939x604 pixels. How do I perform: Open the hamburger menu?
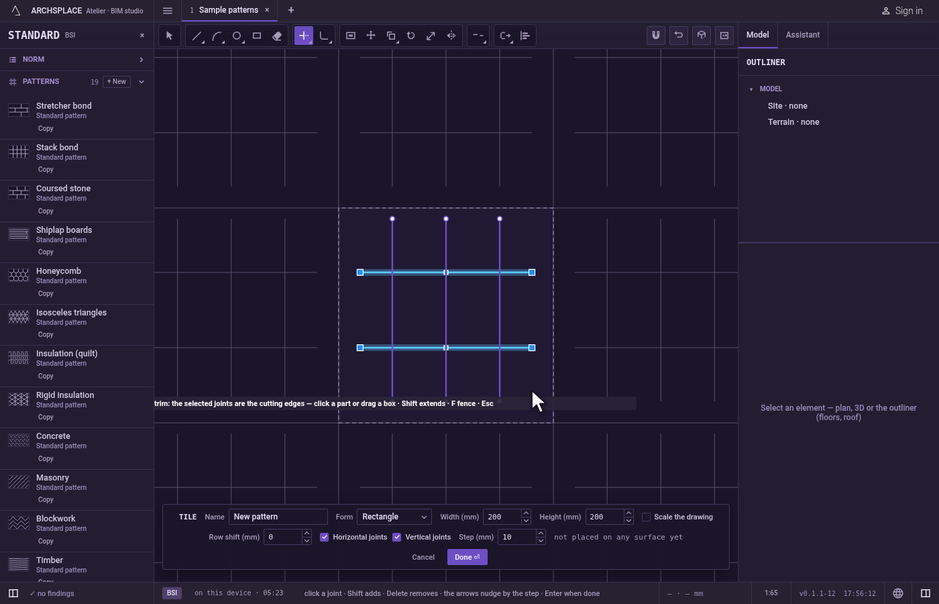click(168, 11)
